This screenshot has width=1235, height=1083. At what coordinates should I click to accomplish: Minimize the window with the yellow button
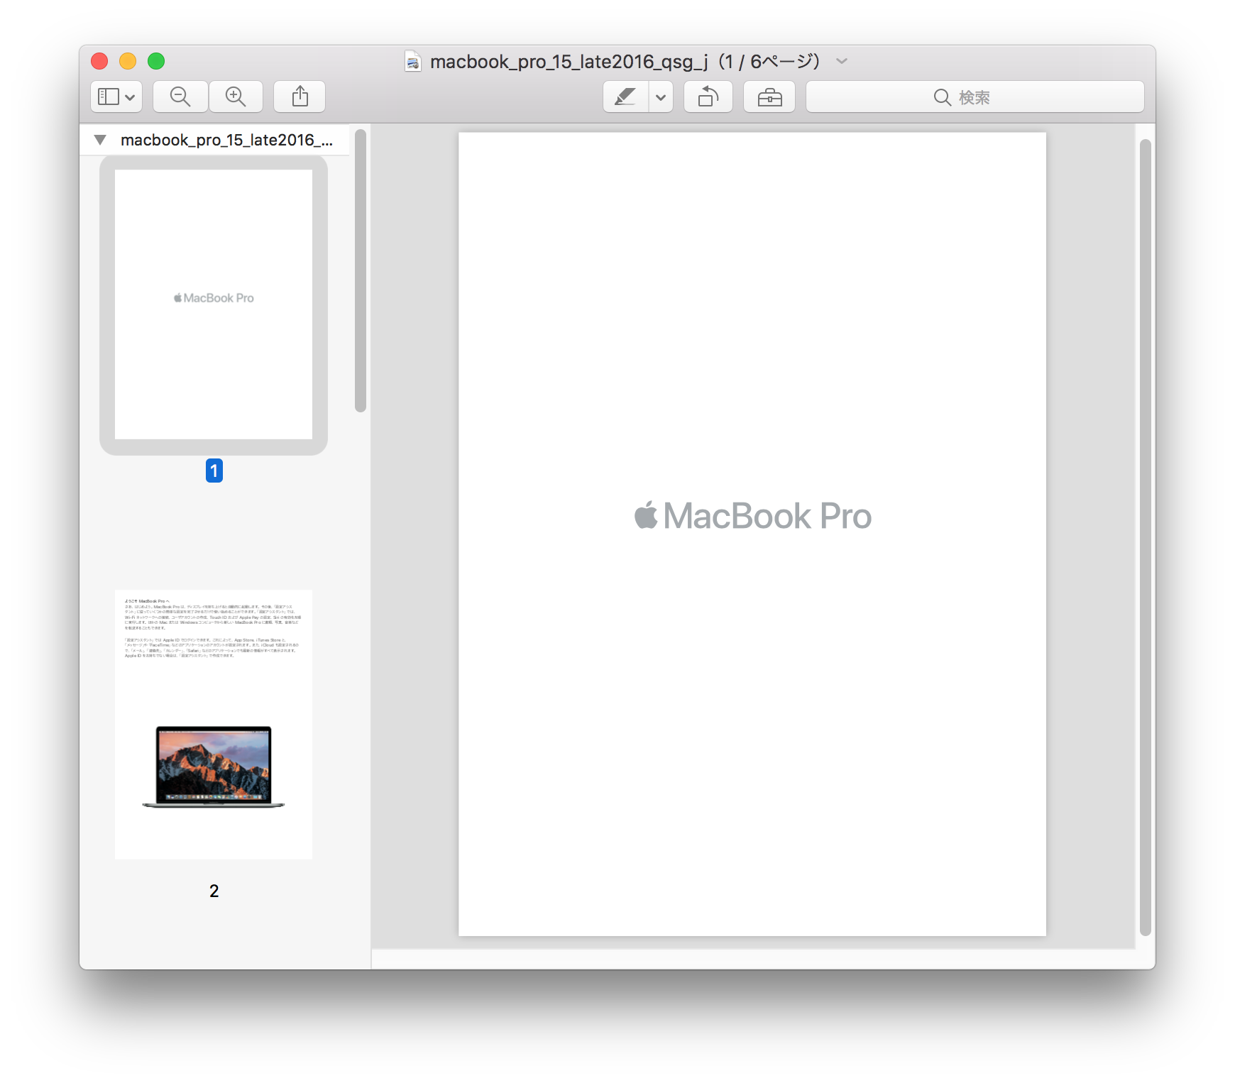(x=128, y=61)
